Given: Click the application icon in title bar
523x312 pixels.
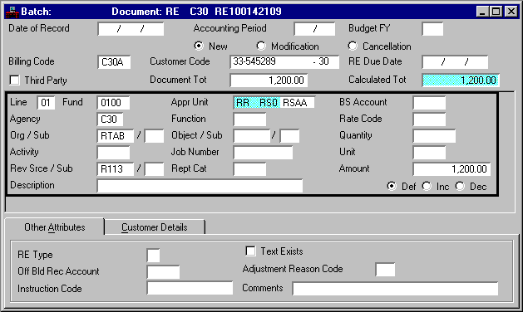Looking at the screenshot, I should click(12, 12).
